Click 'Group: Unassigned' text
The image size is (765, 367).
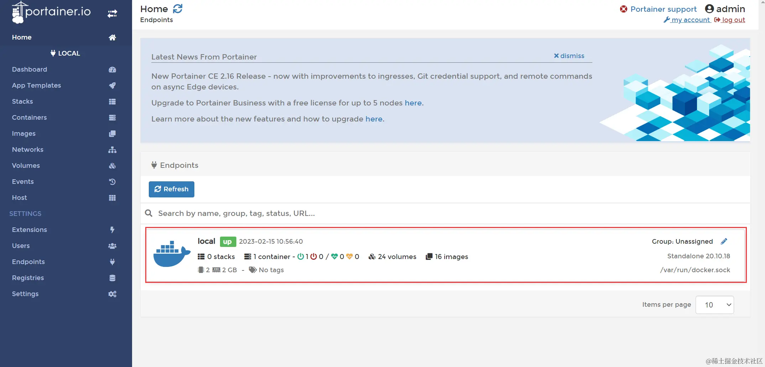[682, 242]
